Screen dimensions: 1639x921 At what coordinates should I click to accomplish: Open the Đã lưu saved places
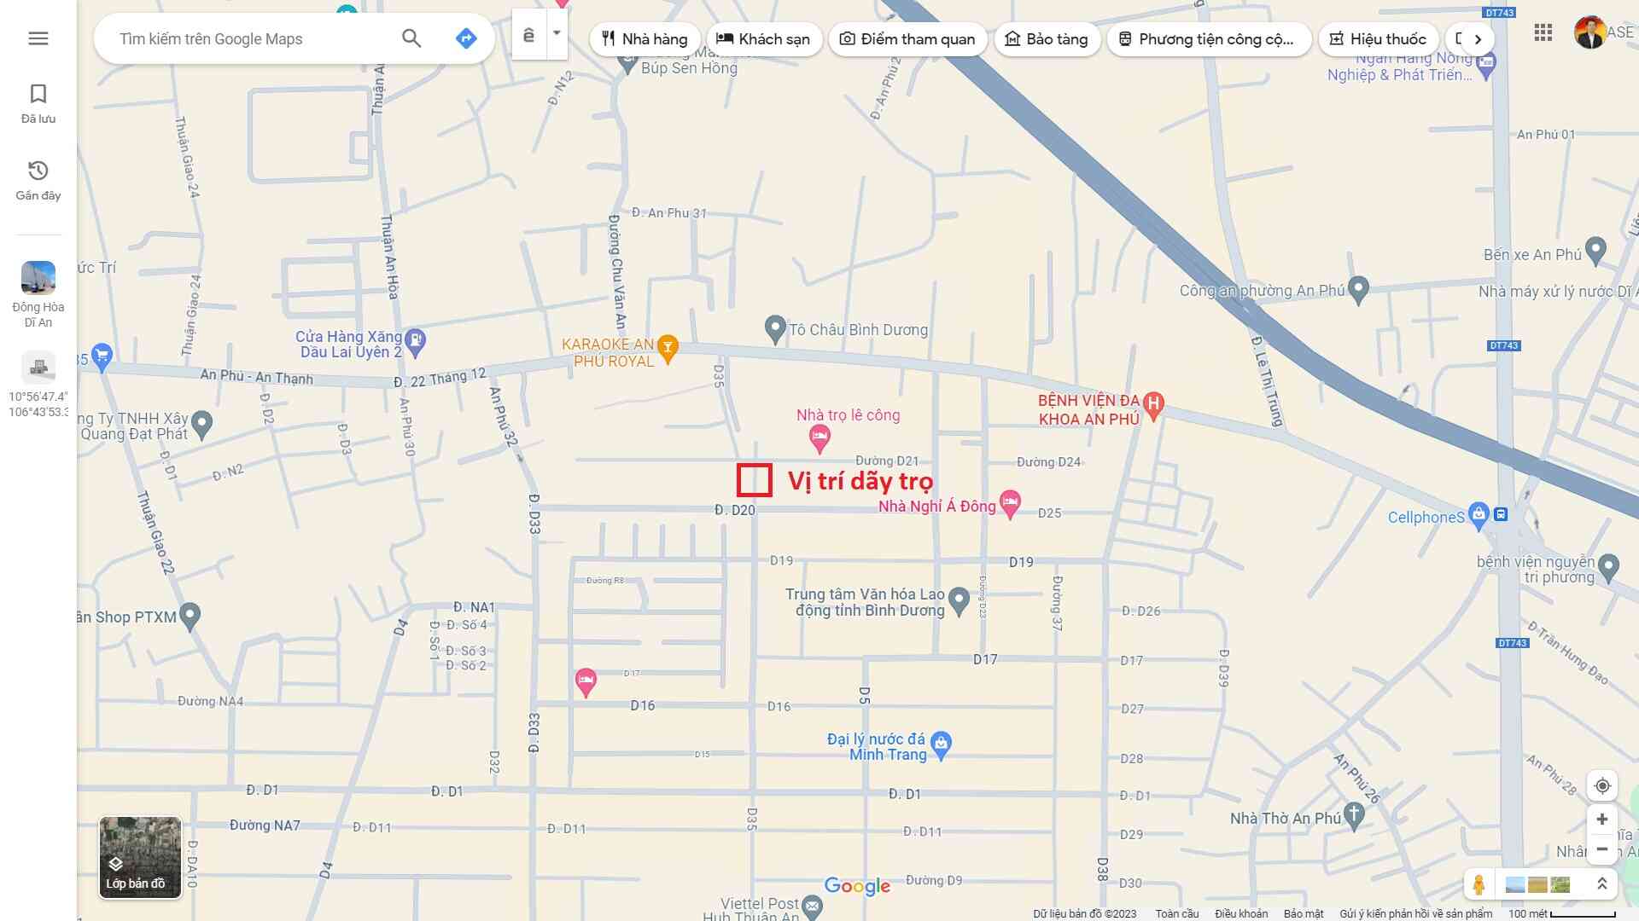(38, 103)
